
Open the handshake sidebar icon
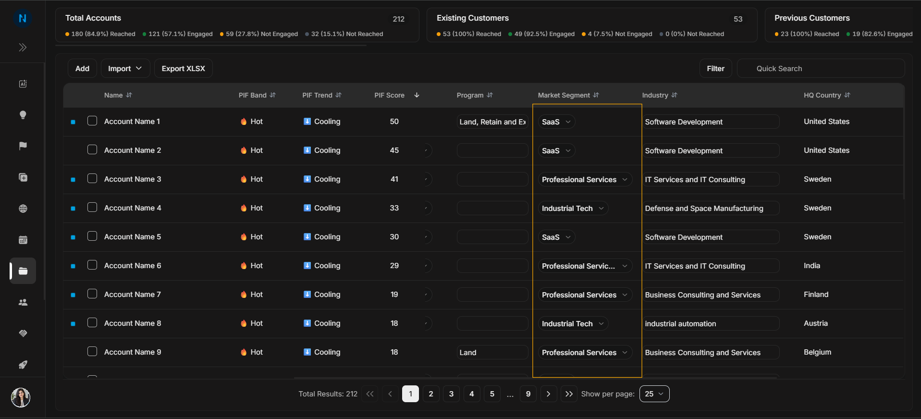23,333
